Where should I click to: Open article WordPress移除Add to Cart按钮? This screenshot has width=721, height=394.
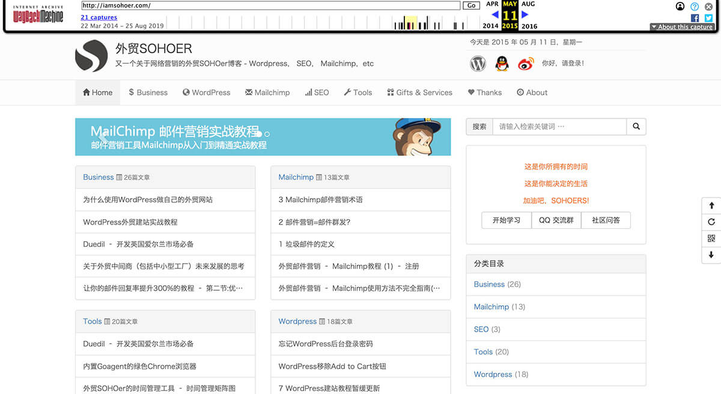tap(332, 366)
